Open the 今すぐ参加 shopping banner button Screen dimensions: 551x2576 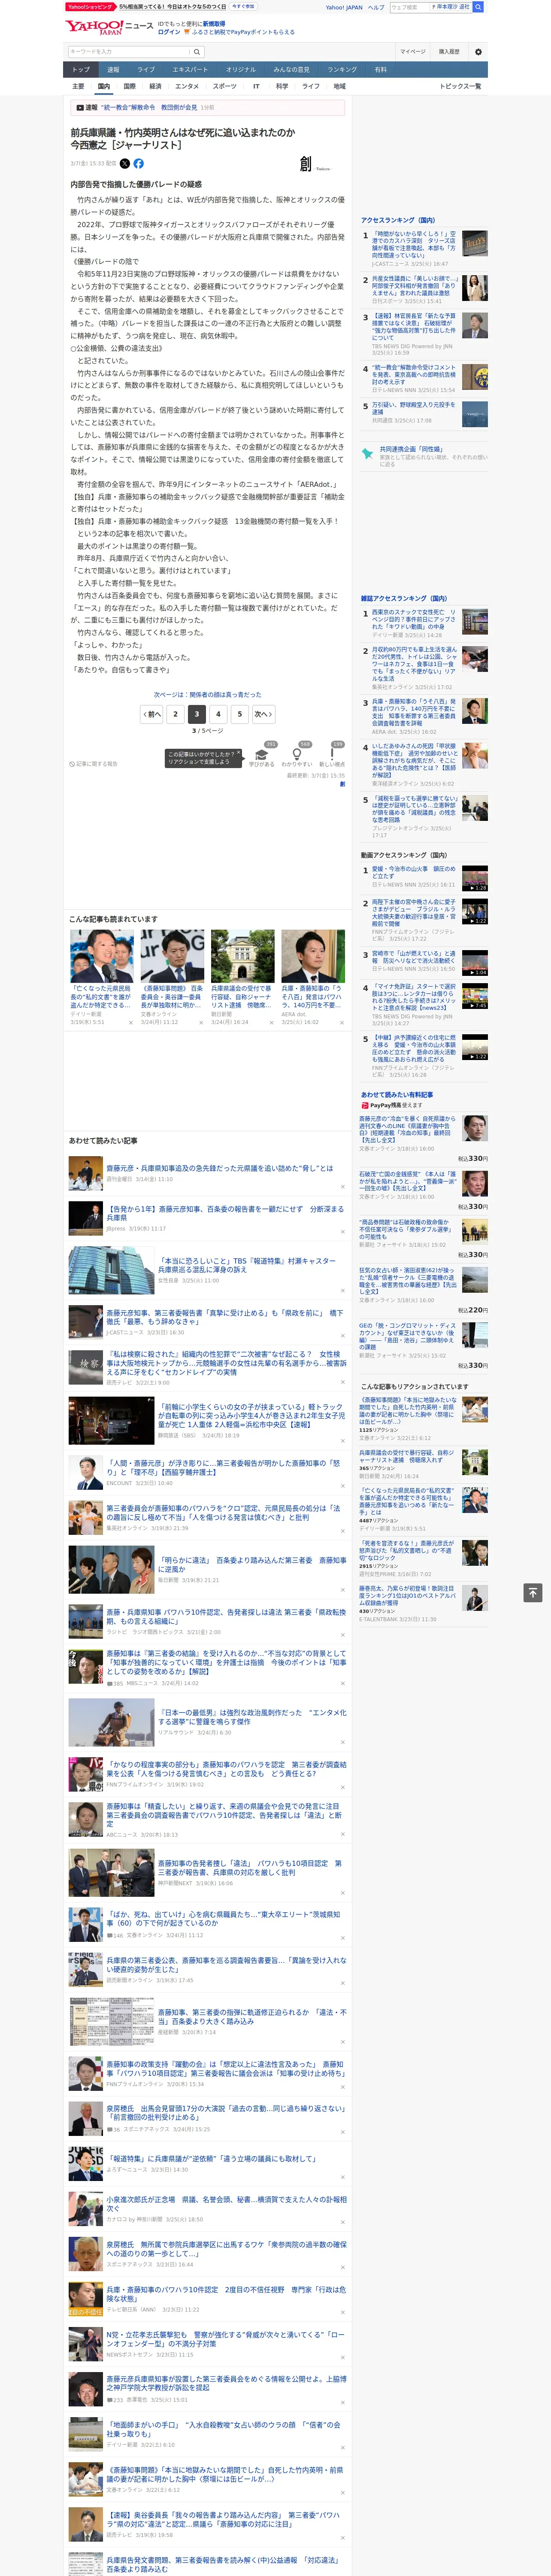pyautogui.click(x=243, y=6)
